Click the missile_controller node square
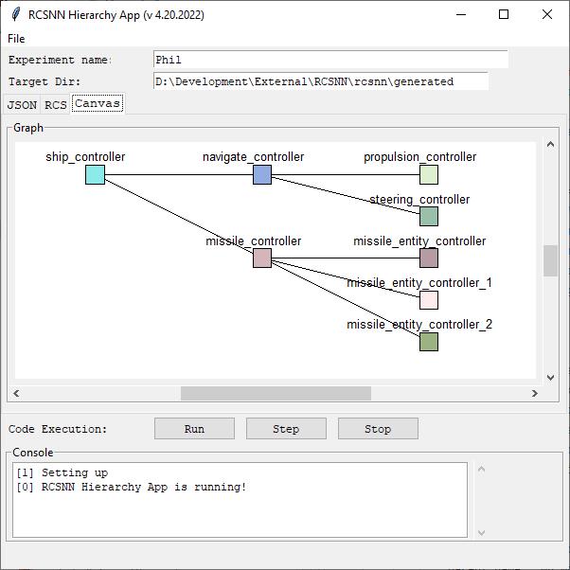Image resolution: width=570 pixels, height=570 pixels. pos(262,258)
